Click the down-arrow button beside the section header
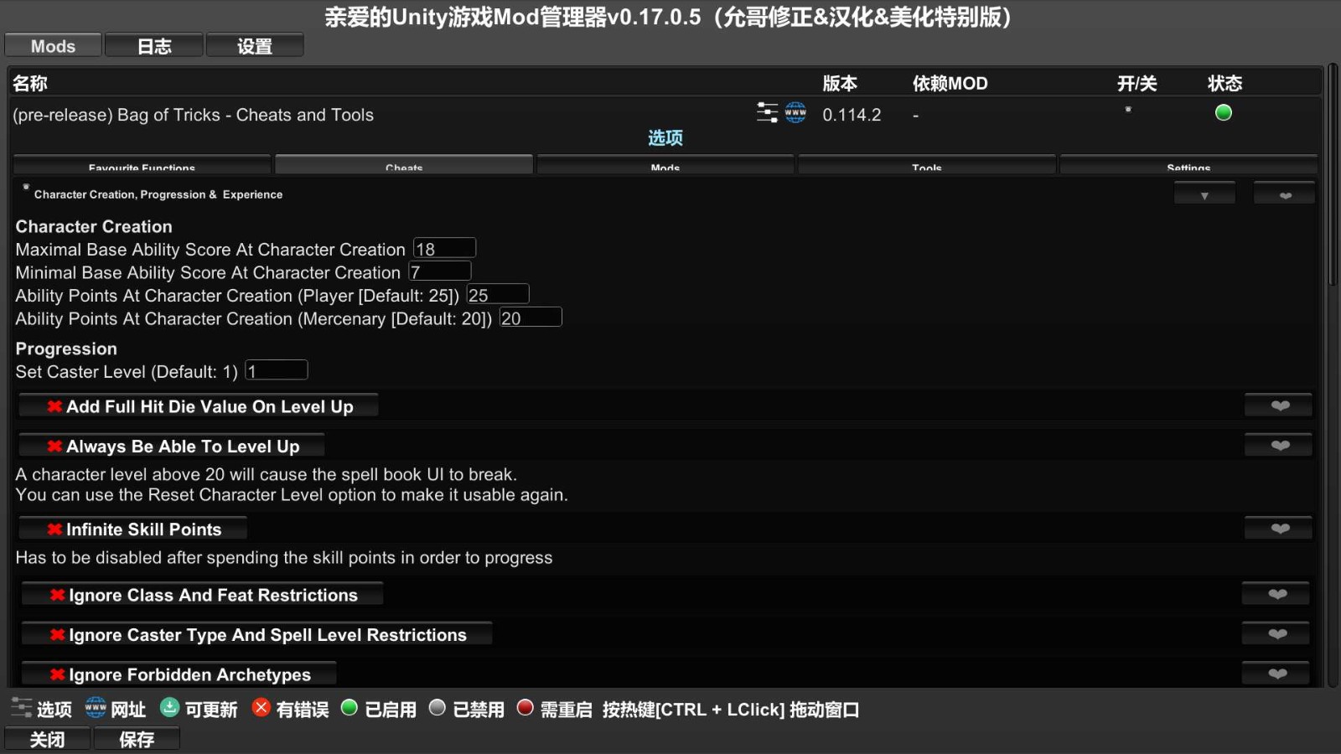The height and width of the screenshot is (754, 1341). [1204, 195]
